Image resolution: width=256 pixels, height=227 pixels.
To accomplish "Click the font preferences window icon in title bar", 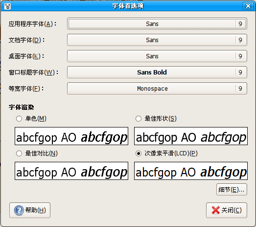I will click(7, 6).
